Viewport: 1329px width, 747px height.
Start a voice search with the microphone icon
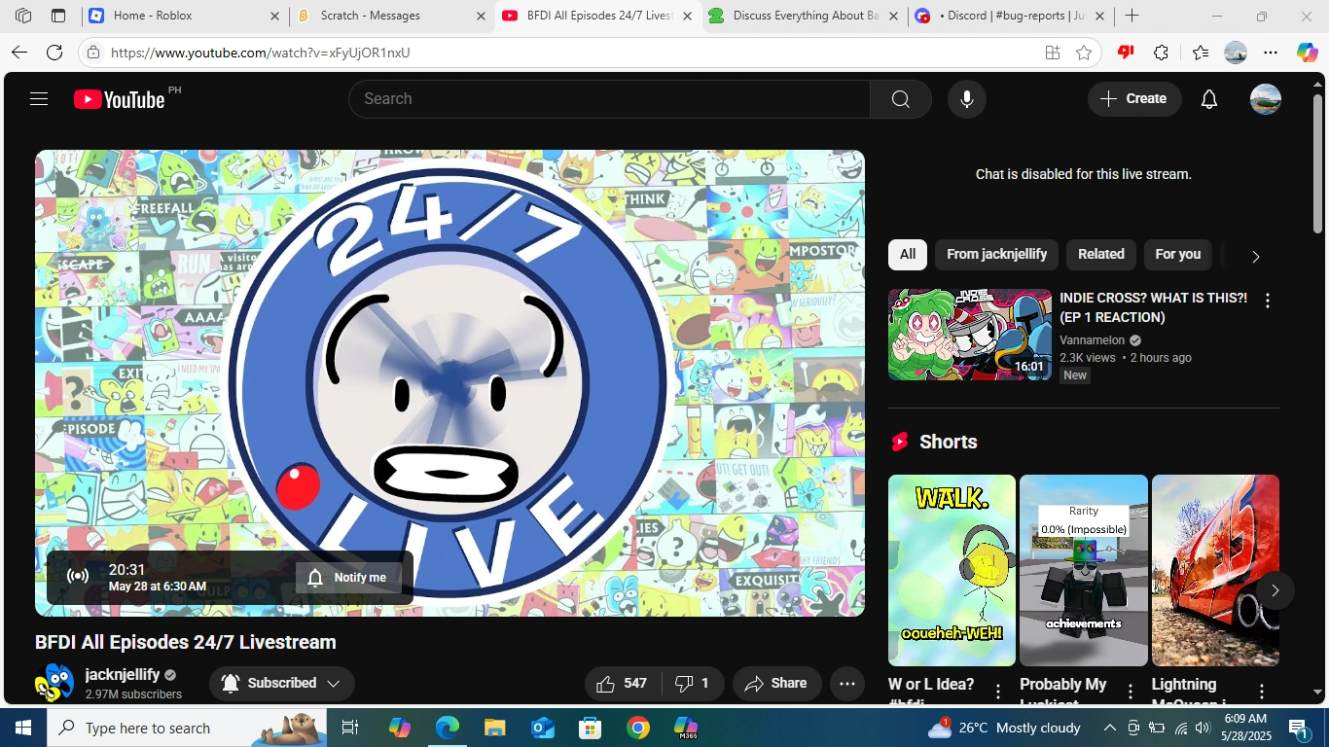tap(966, 98)
